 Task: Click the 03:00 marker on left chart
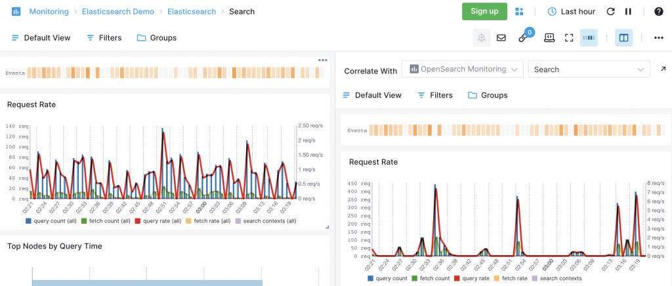pos(201,207)
